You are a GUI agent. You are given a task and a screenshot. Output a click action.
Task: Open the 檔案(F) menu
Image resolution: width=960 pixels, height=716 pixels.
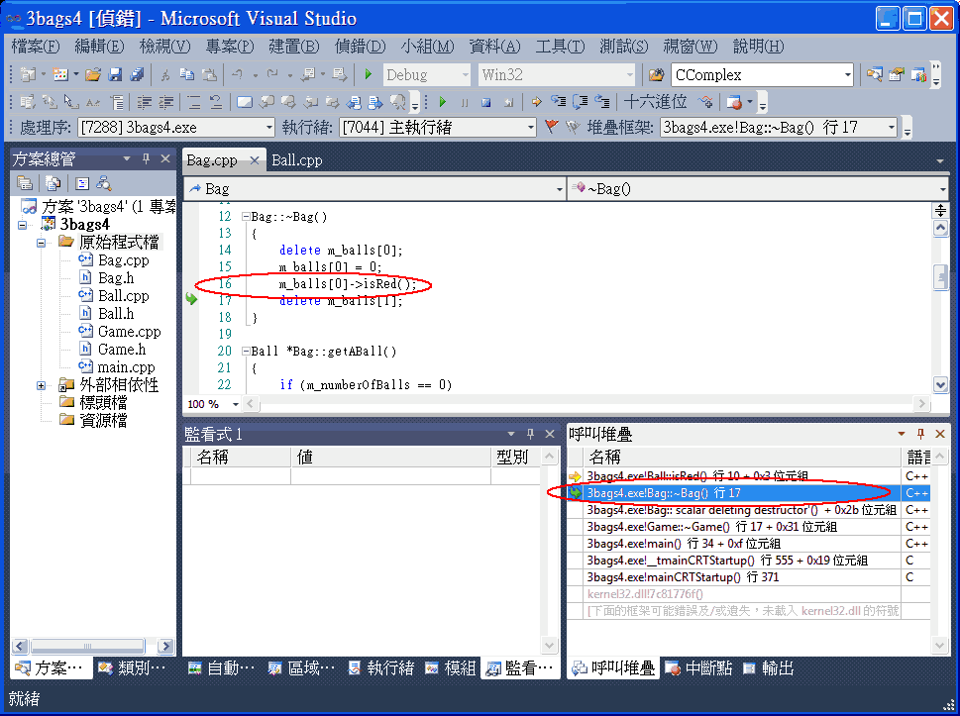coord(36,47)
